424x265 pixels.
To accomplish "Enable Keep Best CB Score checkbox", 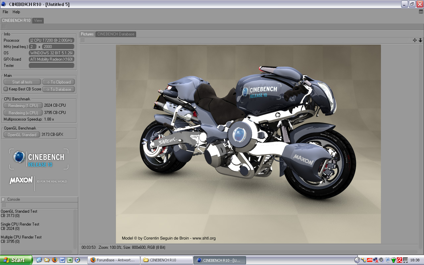I will coord(6,89).
